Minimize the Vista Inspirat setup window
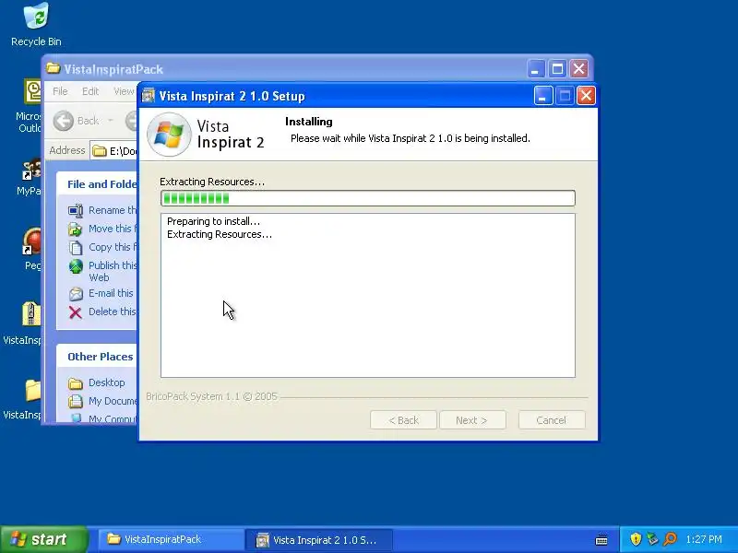Screen dimensions: 738x553 543,96
